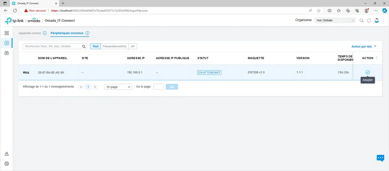Click uptime 13m 20s cell
The width and height of the screenshot is (389, 171).
(x=343, y=73)
